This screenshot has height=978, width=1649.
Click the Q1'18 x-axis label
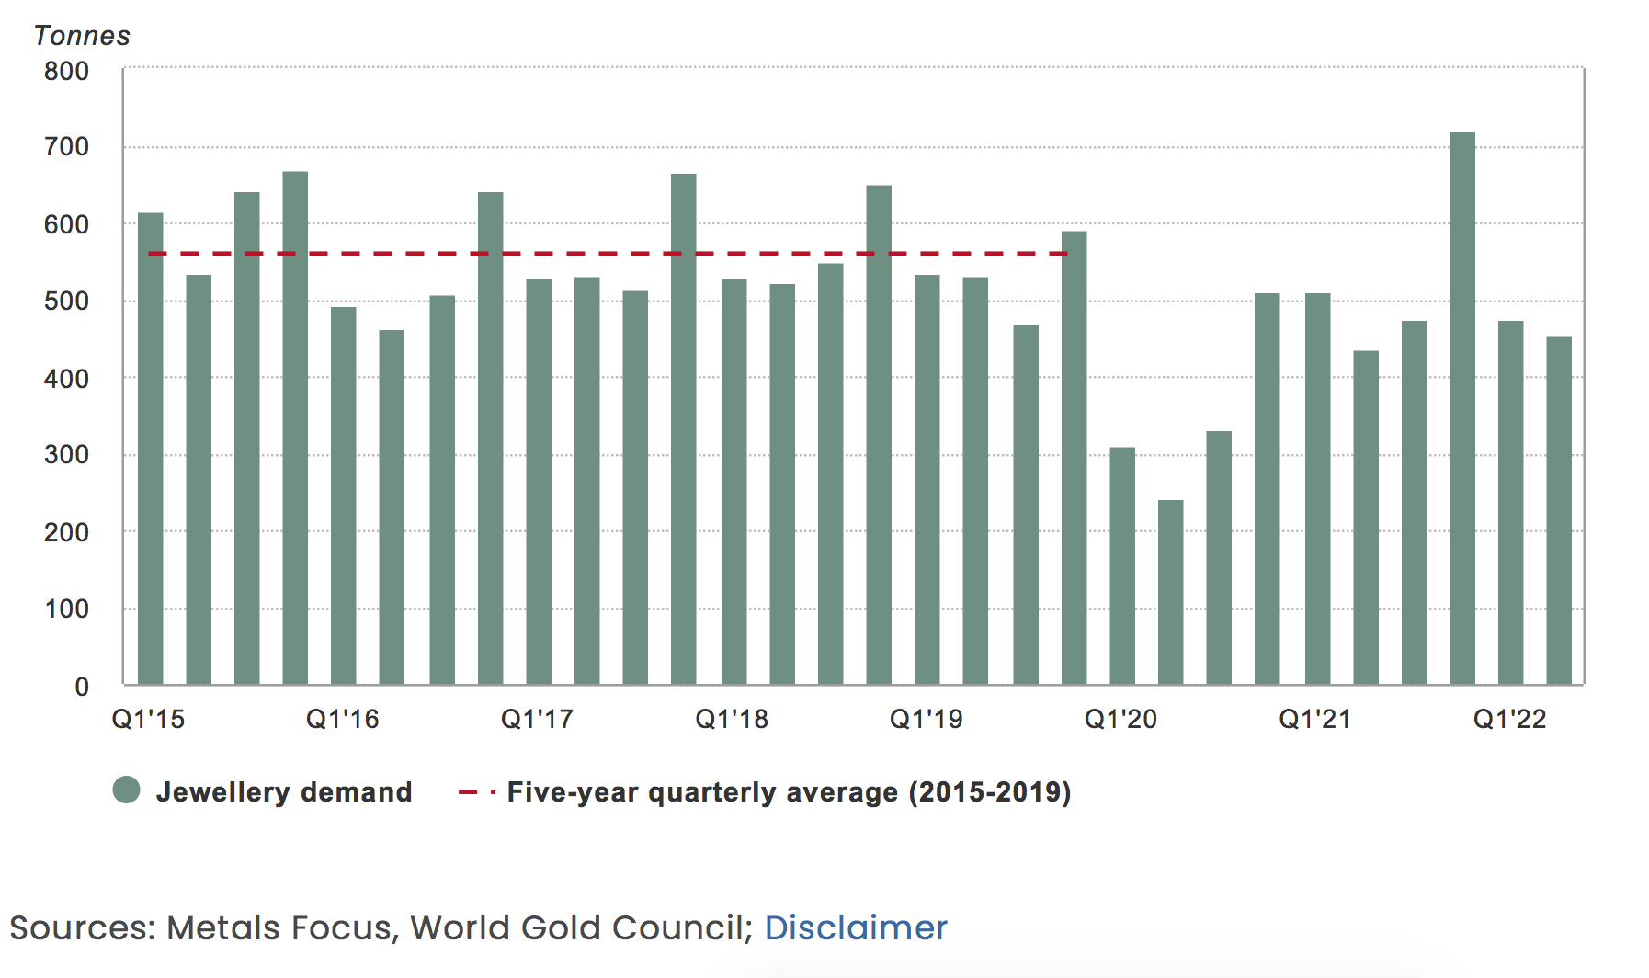[732, 719]
